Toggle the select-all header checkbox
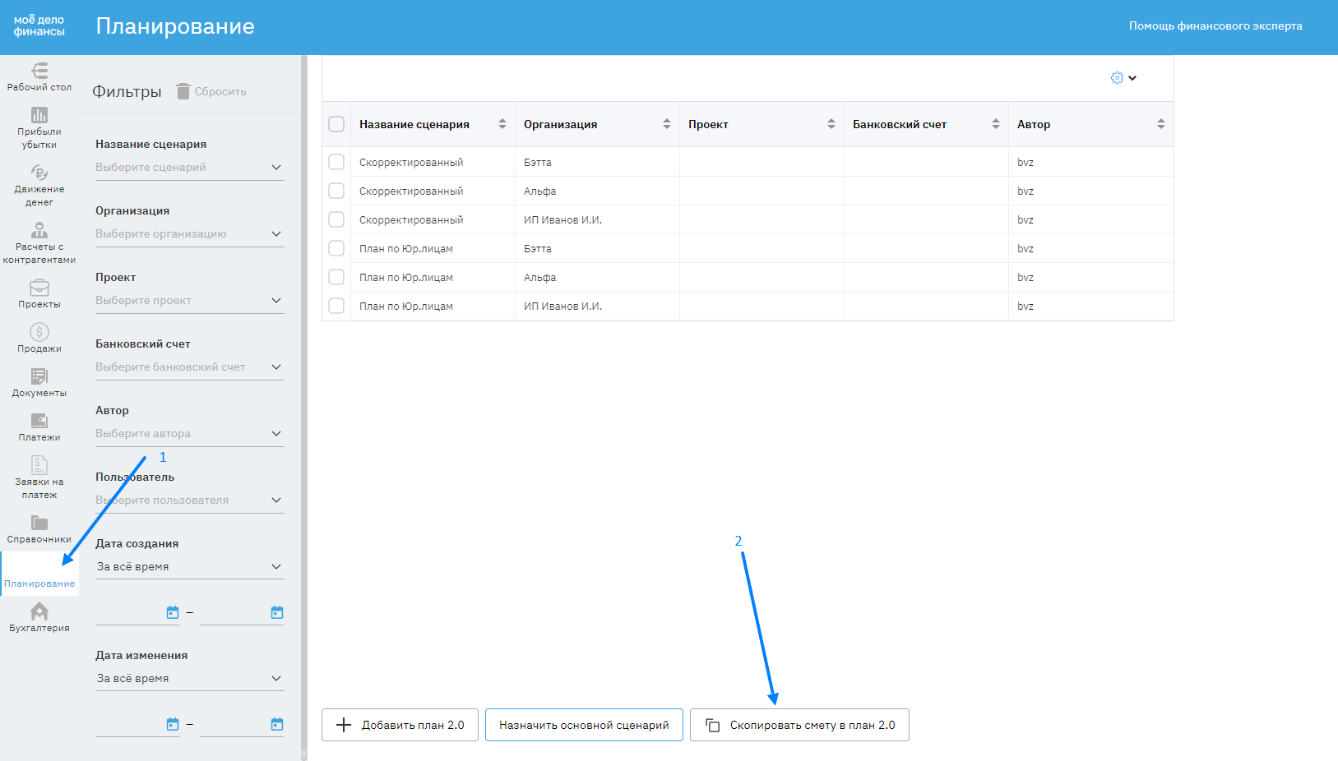This screenshot has height=761, width=1338. click(336, 124)
